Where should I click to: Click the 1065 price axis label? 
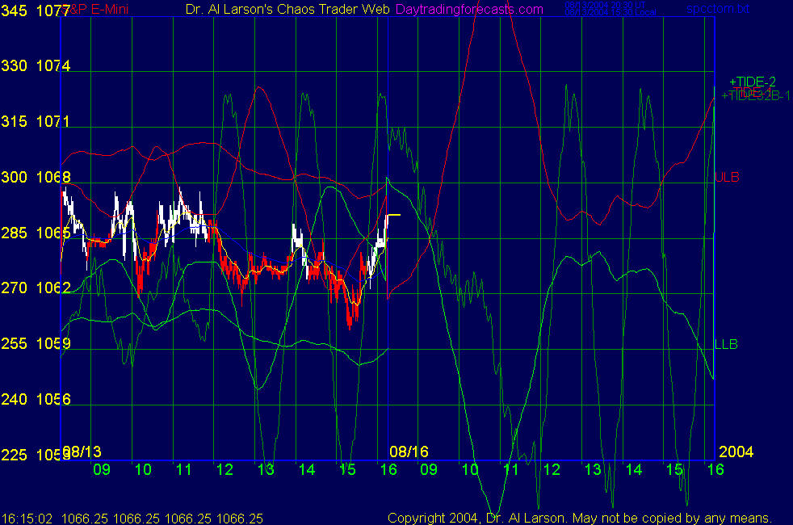point(53,233)
